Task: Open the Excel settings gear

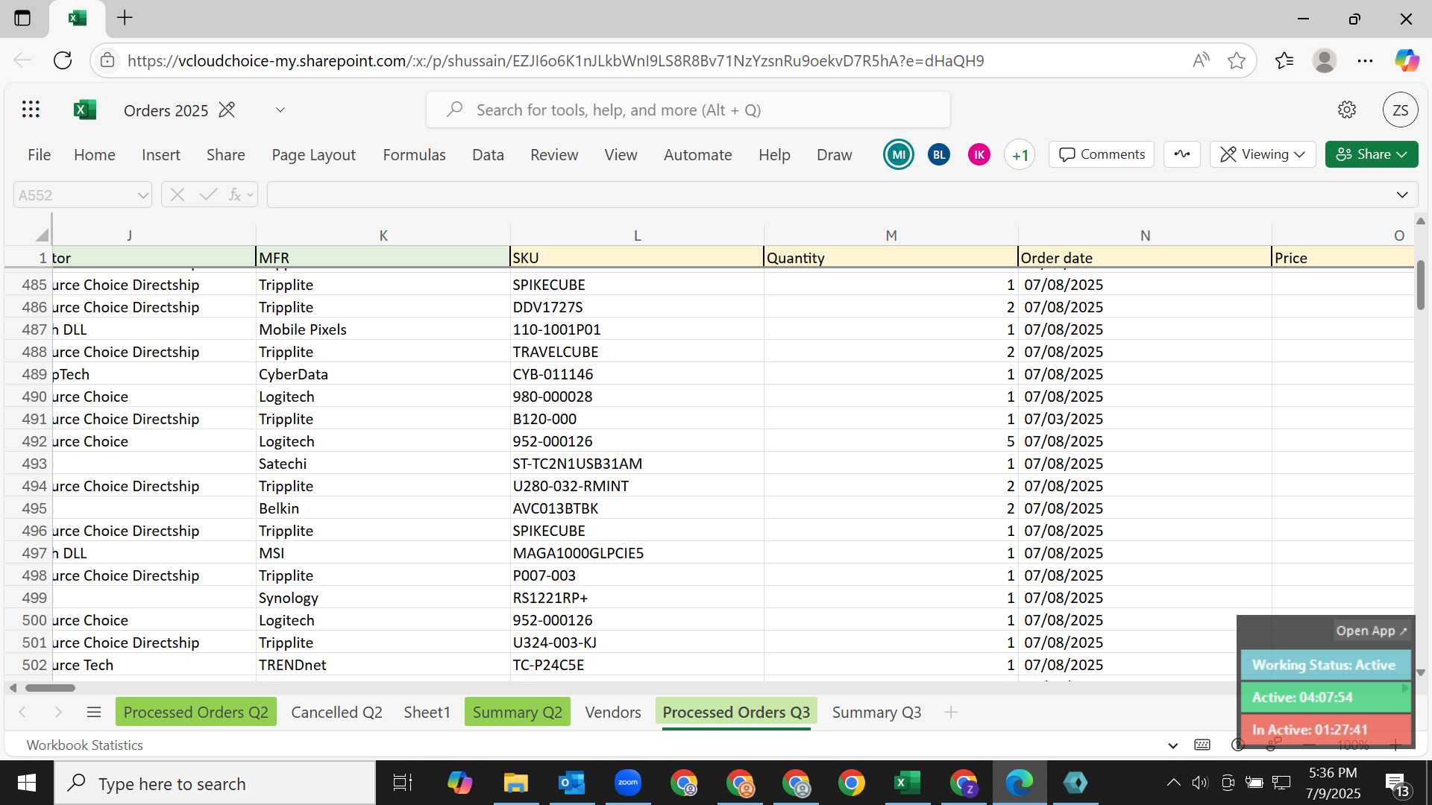Action: point(1346,110)
